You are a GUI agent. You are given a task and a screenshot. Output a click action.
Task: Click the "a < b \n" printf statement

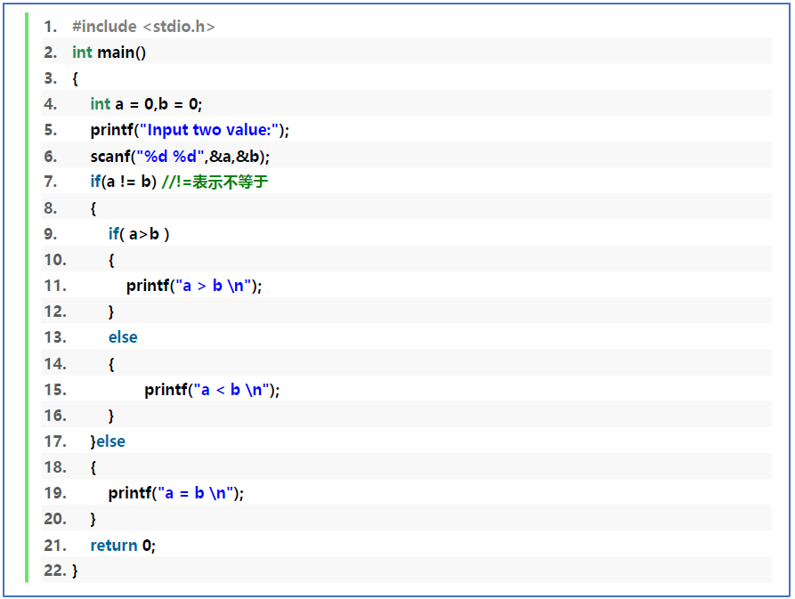tap(212, 390)
